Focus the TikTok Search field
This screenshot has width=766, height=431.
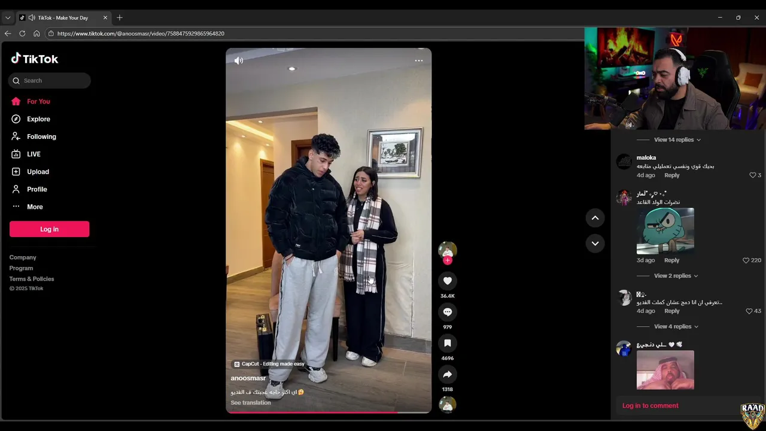point(50,81)
